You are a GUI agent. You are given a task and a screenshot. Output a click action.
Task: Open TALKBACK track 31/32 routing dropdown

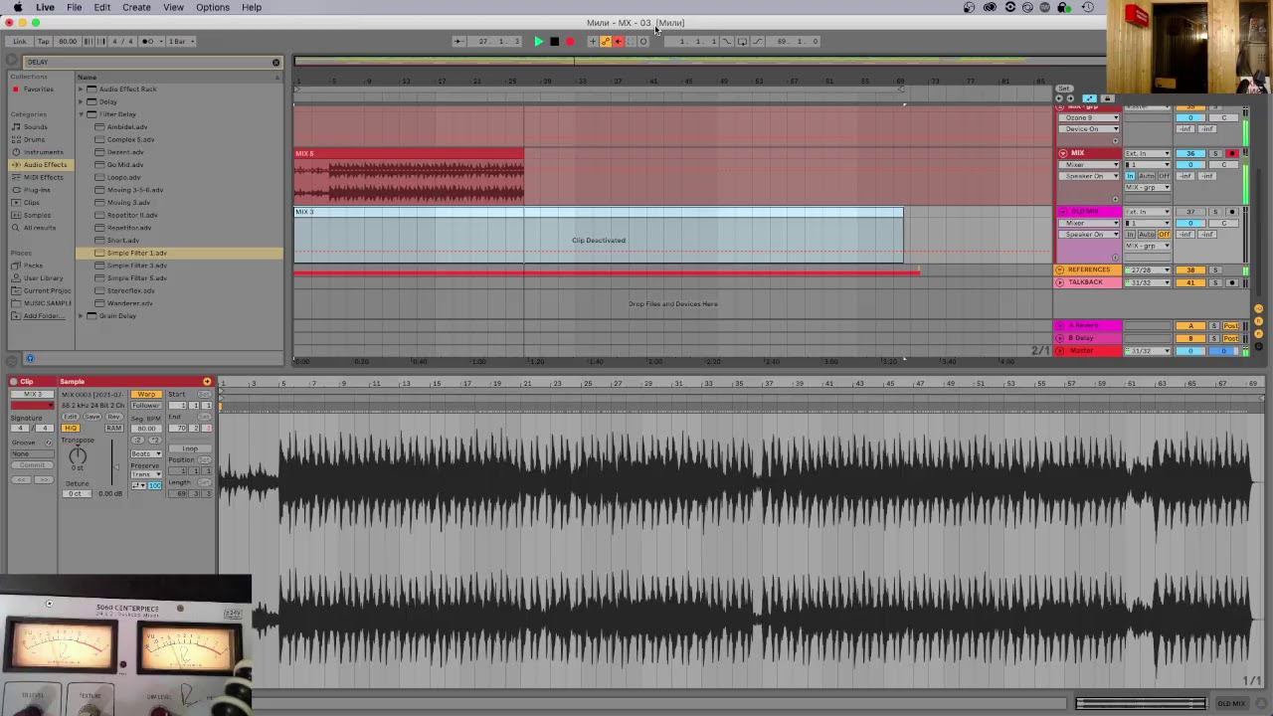point(1147,282)
